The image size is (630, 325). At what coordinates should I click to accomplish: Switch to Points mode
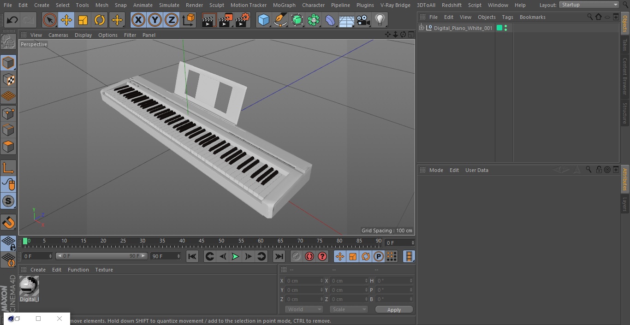point(8,113)
